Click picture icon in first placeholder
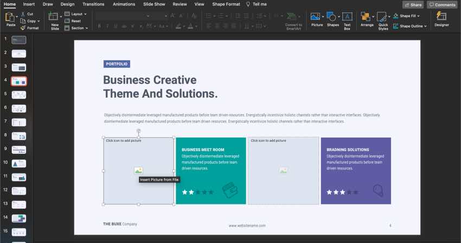This screenshot has height=243, width=461. click(138, 170)
